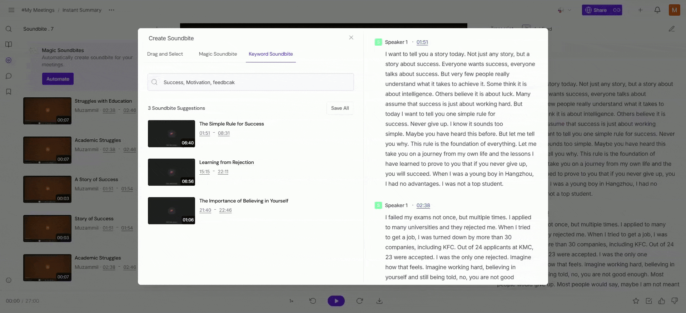
Task: Click start time 01:51 of Simple Rule suggestion
Action: click(x=205, y=133)
